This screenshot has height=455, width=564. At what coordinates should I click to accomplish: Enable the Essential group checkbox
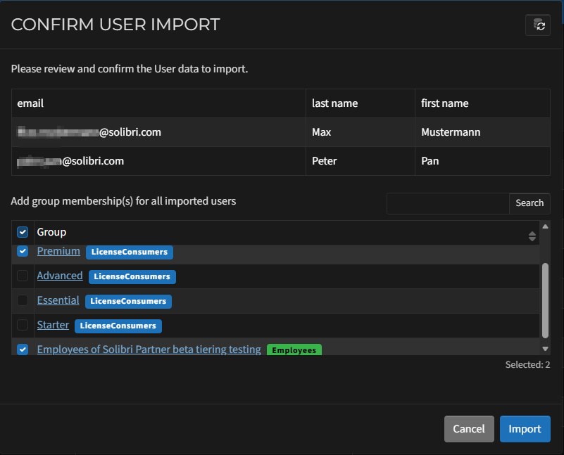[23, 300]
